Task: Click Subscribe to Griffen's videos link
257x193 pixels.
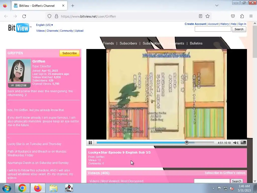Action: click(x=225, y=173)
